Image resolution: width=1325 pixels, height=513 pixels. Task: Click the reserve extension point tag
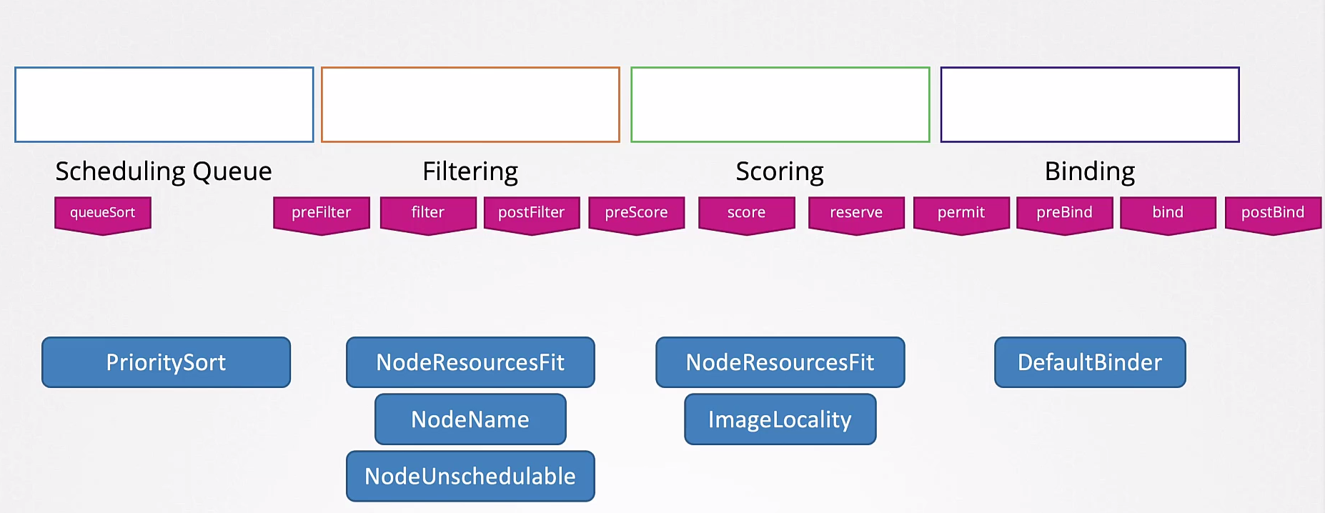[x=856, y=213]
